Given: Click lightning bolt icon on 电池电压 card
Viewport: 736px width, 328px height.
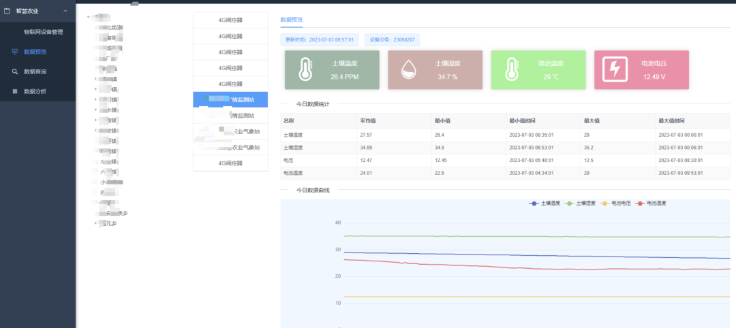Looking at the screenshot, I should click(x=615, y=70).
